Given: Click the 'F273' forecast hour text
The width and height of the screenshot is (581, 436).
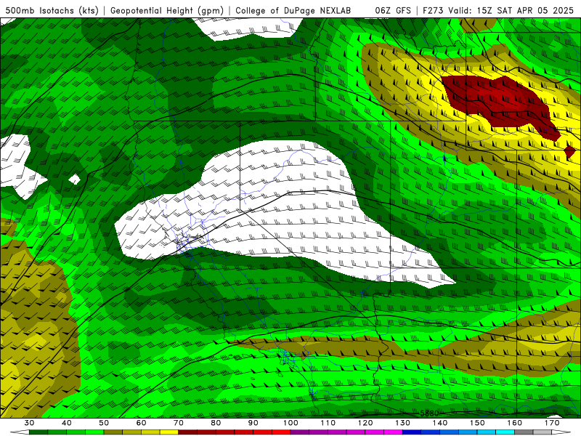Looking at the screenshot, I should (x=433, y=11).
